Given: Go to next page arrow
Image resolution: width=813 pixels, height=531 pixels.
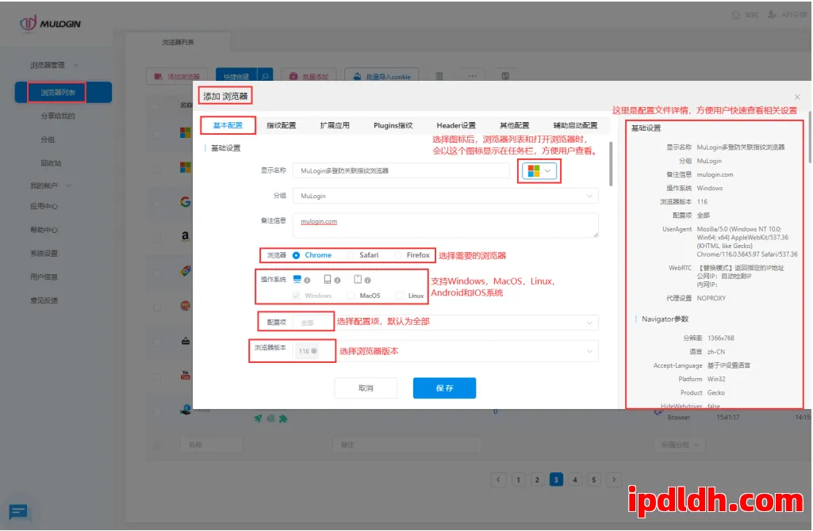Looking at the screenshot, I should pos(614,479).
